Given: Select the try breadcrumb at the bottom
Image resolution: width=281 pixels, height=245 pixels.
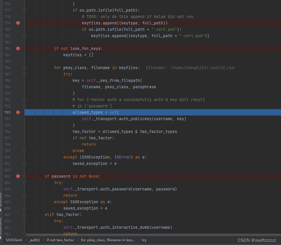Looking at the screenshot, I should tap(144, 240).
